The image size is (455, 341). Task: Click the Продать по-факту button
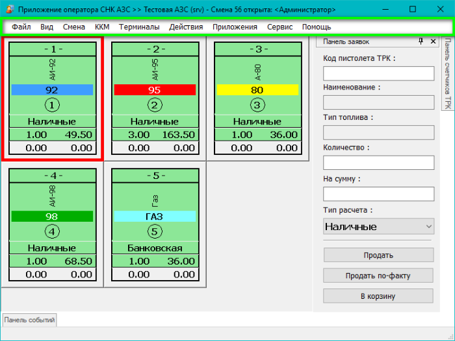tap(378, 276)
